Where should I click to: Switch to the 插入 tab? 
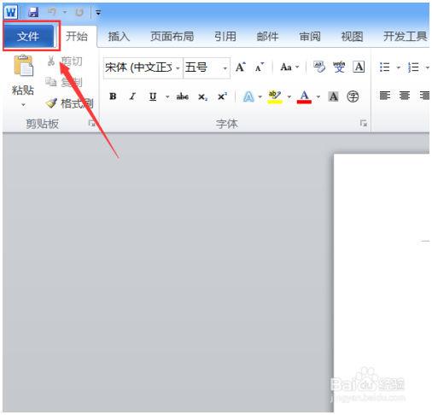(x=119, y=37)
